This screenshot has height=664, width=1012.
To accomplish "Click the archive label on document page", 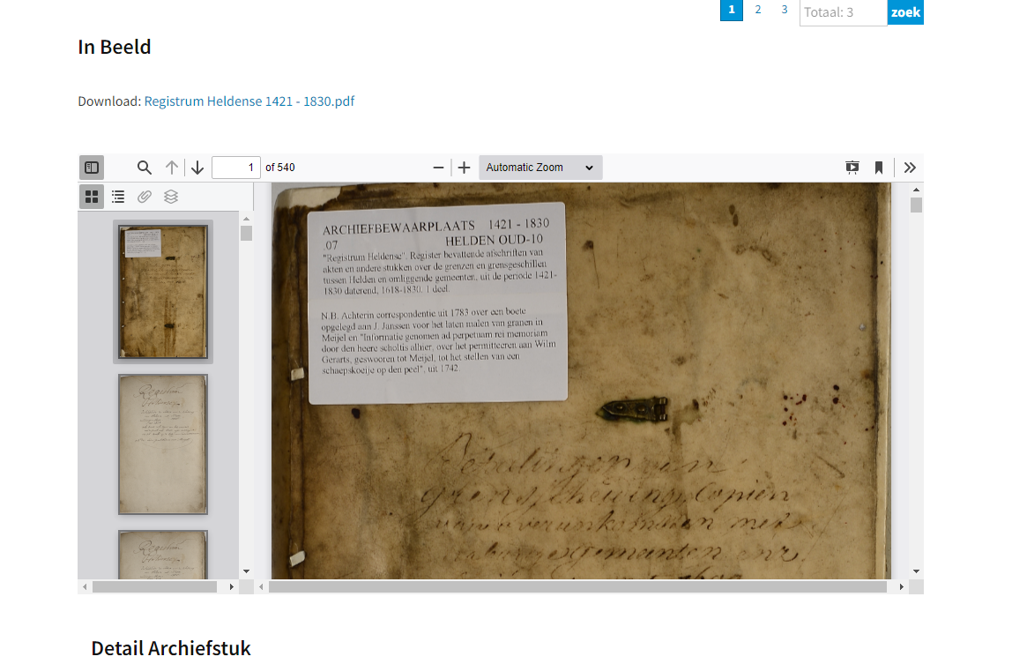I will click(437, 303).
